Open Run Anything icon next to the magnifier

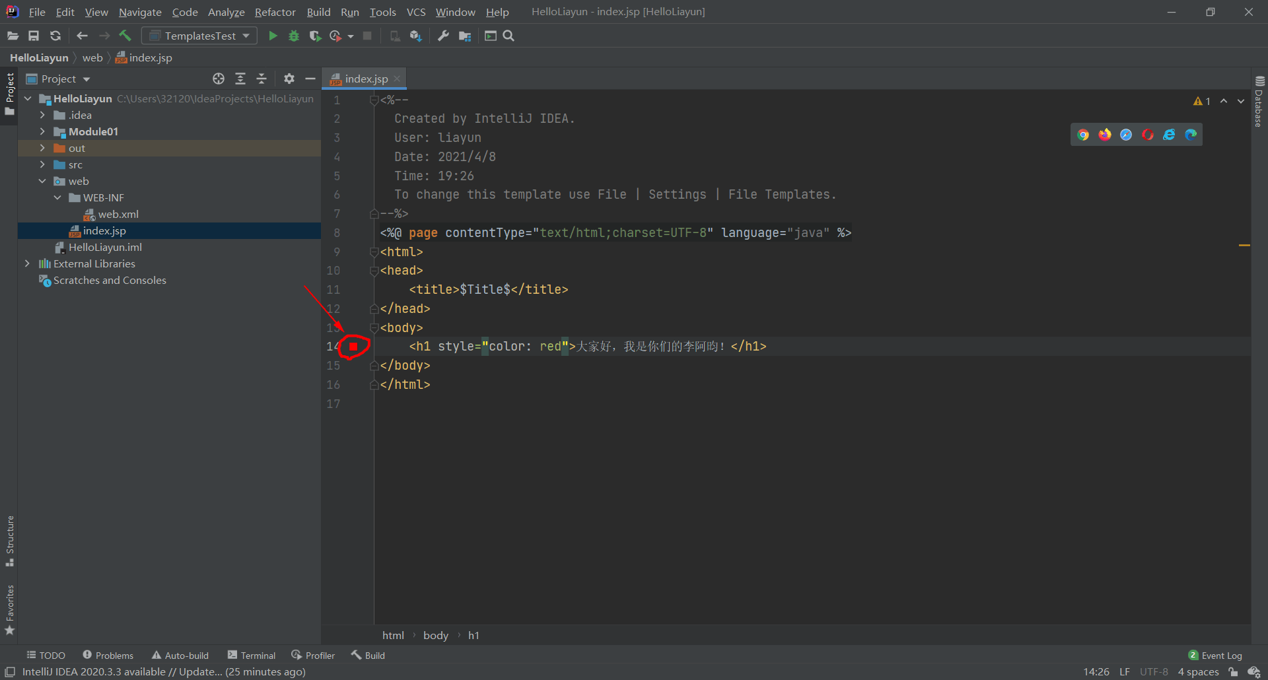(x=490, y=36)
